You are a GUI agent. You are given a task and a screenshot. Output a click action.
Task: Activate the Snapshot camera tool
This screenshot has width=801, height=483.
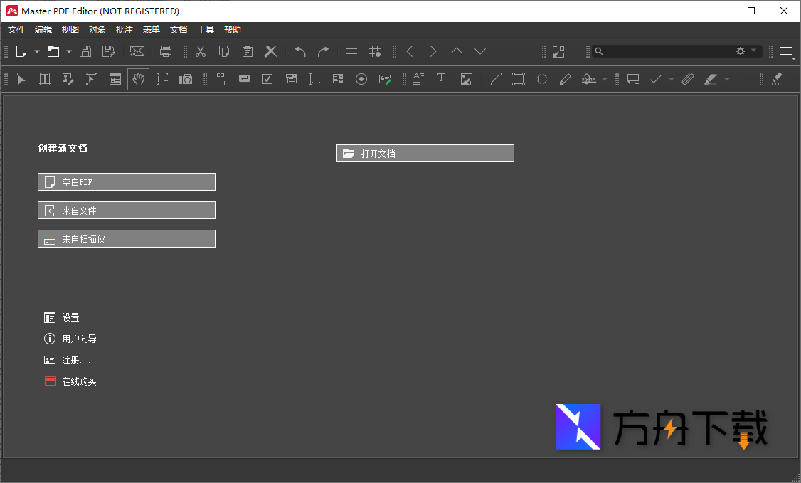(186, 79)
